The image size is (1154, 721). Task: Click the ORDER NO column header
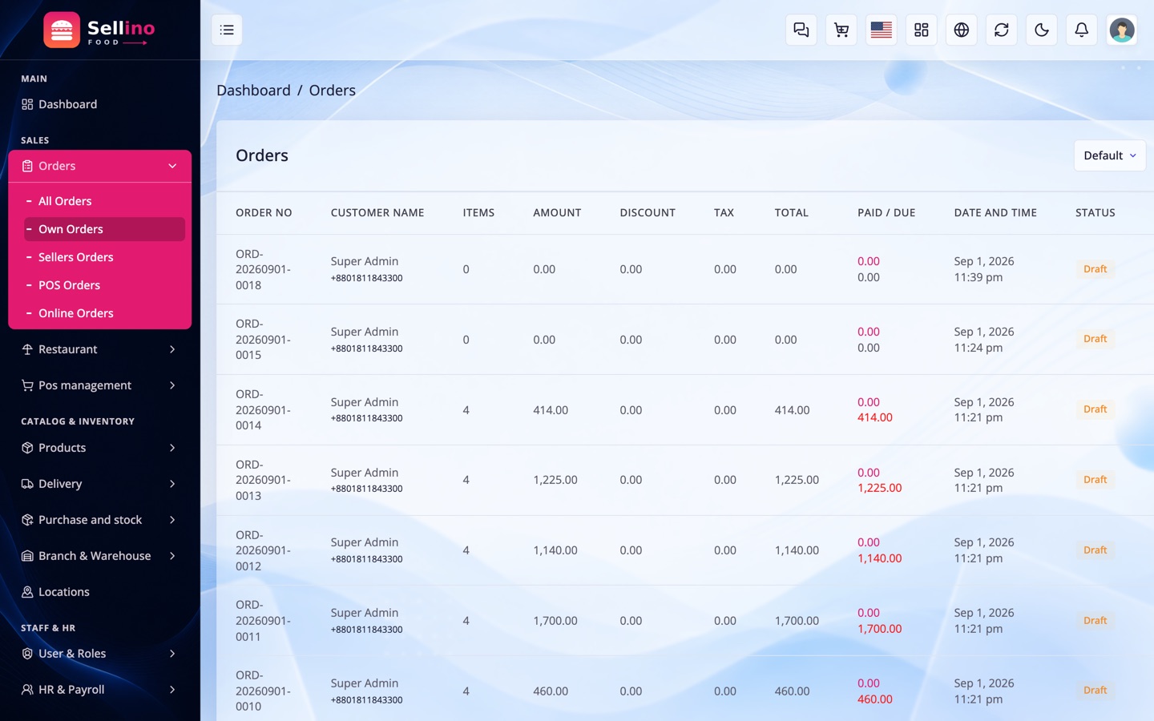264,213
